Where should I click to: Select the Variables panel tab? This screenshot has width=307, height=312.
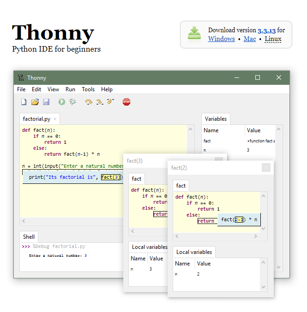[216, 119]
